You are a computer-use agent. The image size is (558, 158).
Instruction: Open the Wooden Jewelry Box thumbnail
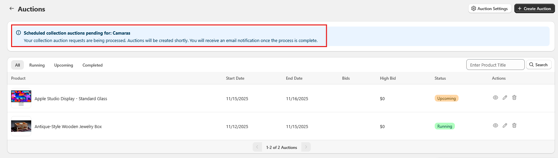coord(21,126)
